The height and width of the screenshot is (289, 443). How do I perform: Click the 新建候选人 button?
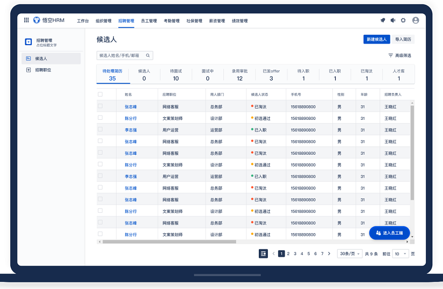376,39
